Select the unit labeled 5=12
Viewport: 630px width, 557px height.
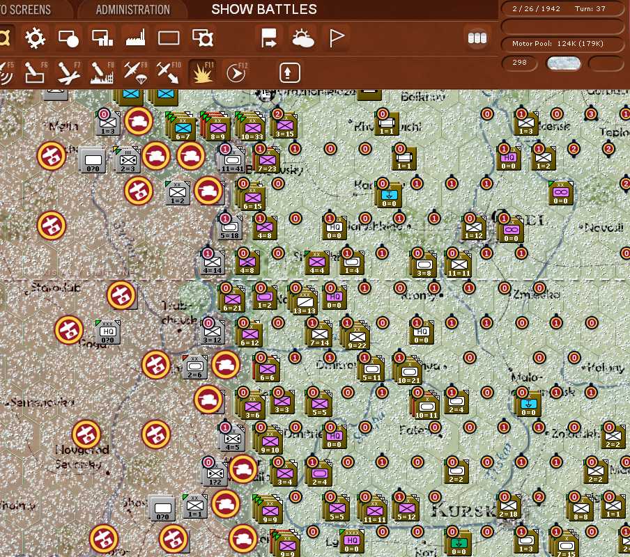(x=406, y=510)
